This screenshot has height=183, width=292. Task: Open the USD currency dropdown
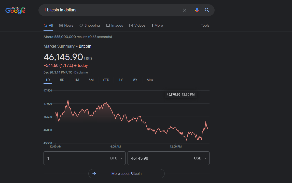pos(200,158)
